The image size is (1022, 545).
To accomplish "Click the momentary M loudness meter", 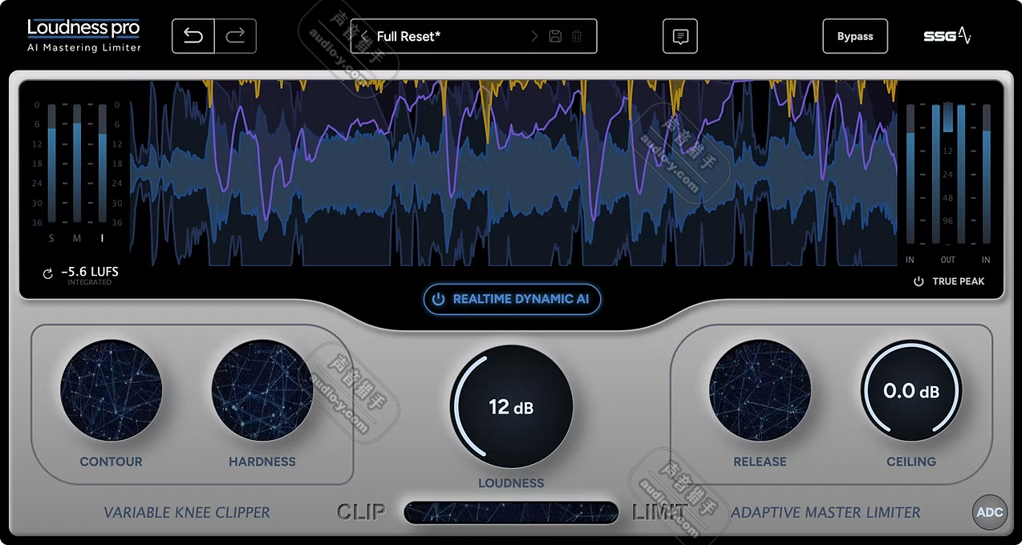I will click(x=77, y=163).
